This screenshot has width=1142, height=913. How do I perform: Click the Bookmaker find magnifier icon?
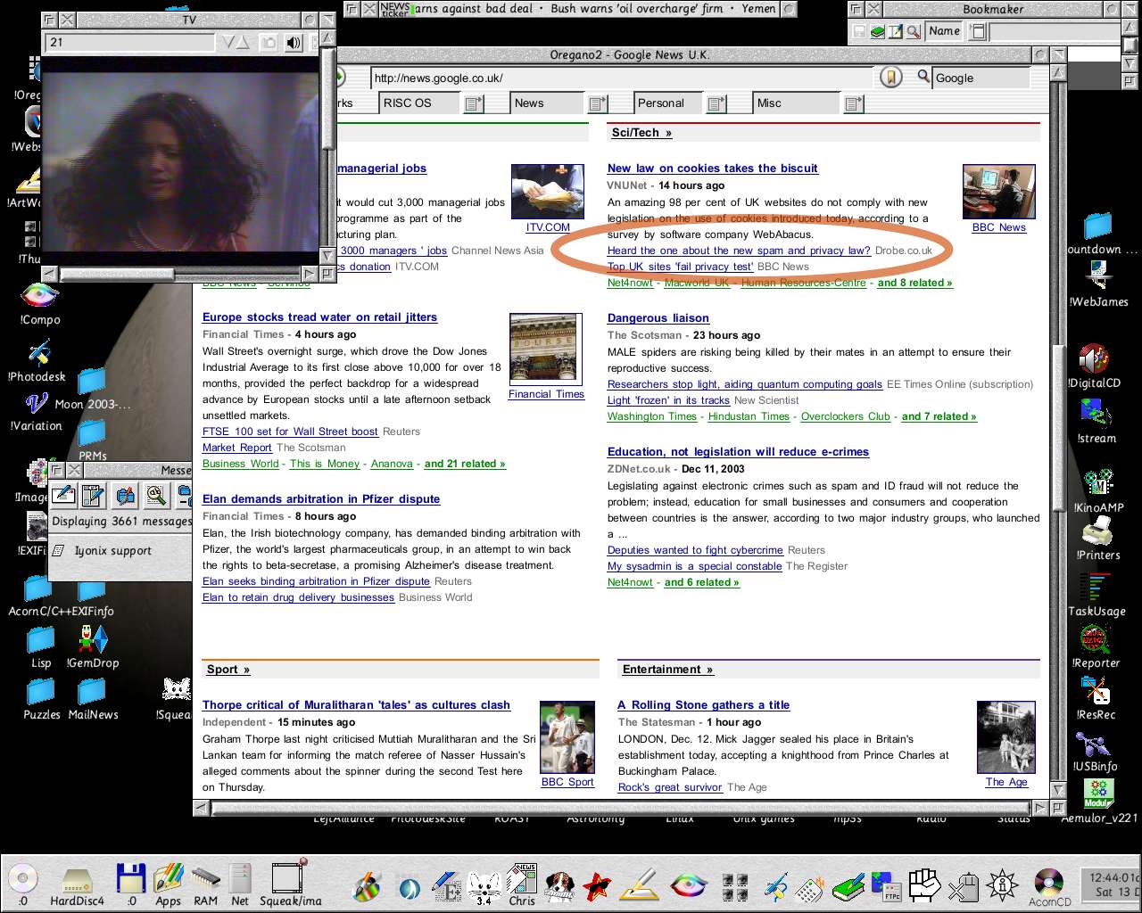[x=913, y=32]
